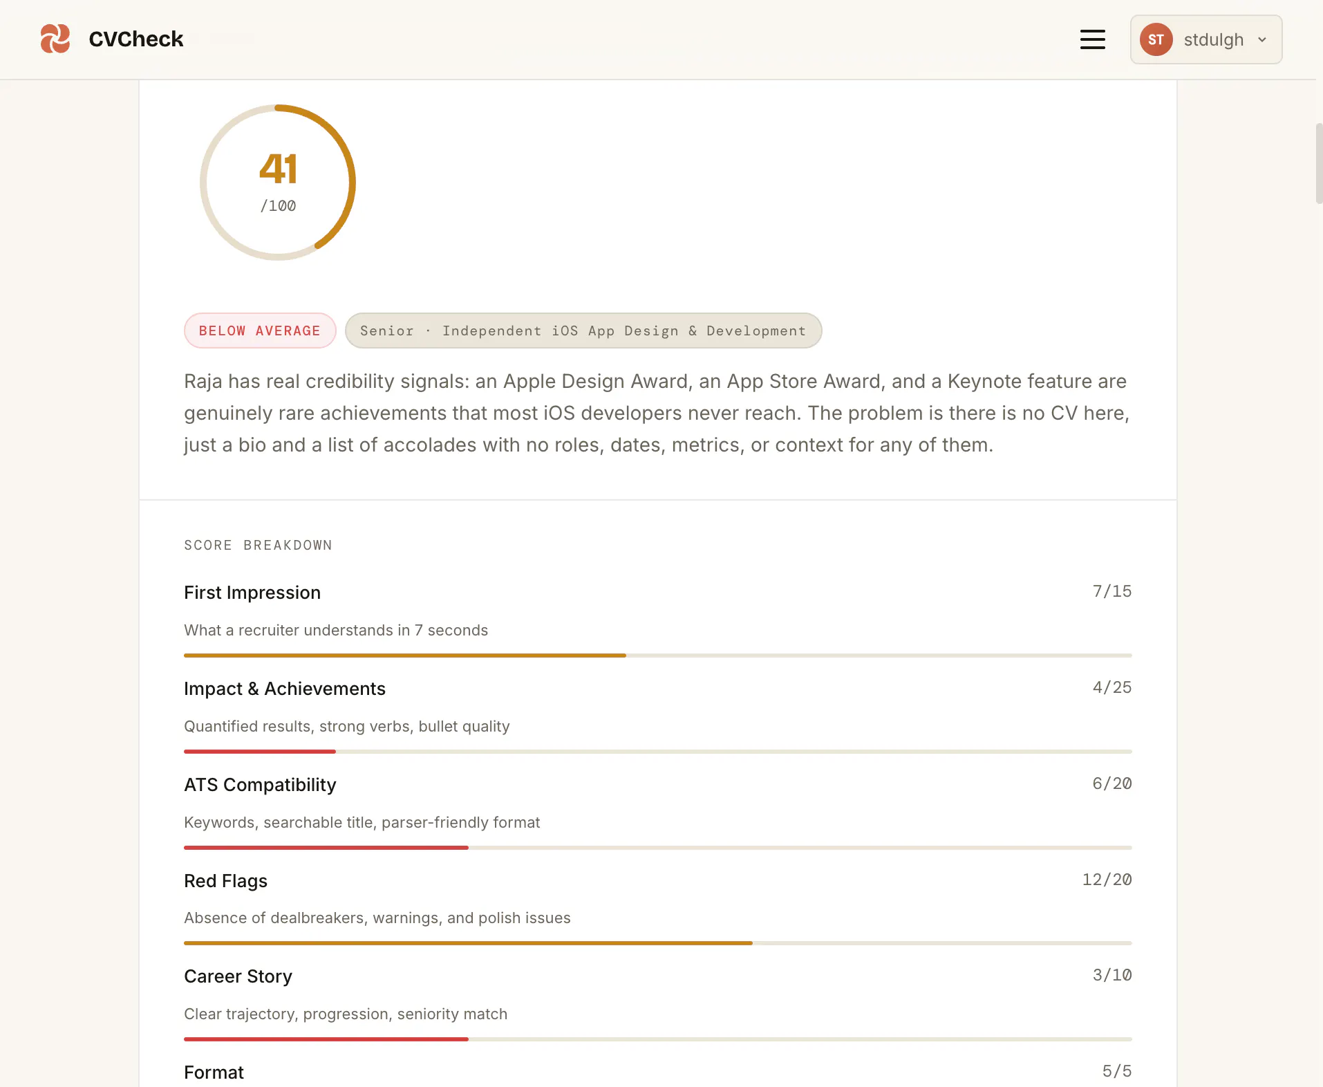Click the First Impression title
The height and width of the screenshot is (1087, 1323).
click(x=252, y=593)
